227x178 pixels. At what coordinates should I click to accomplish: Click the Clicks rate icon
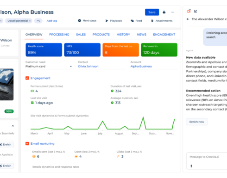[x=118, y=156]
